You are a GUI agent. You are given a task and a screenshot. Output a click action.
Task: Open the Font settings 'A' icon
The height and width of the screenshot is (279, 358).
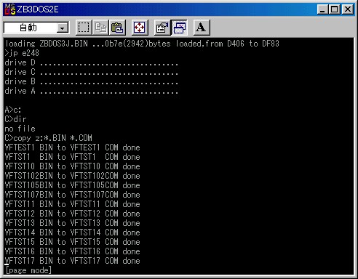pos(202,28)
